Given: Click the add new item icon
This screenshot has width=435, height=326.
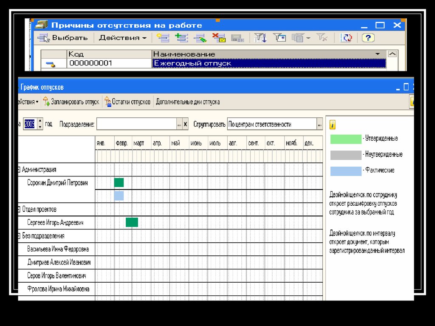Looking at the screenshot, I should coord(163,38).
